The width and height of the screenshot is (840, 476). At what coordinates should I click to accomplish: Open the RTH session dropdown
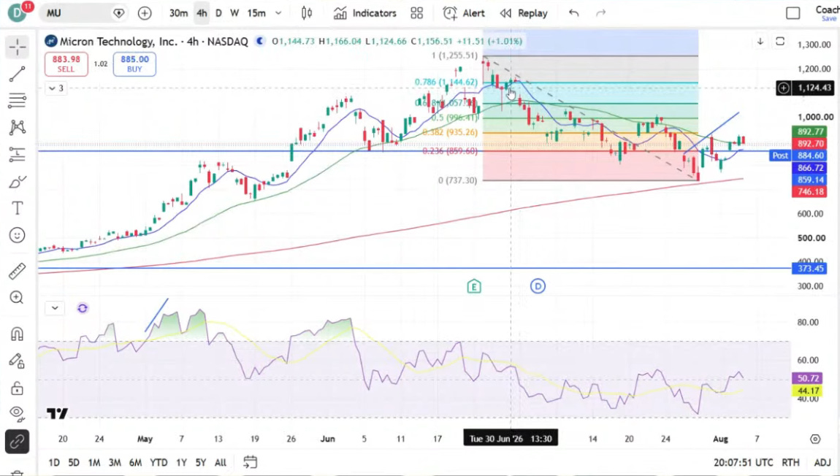pos(791,462)
